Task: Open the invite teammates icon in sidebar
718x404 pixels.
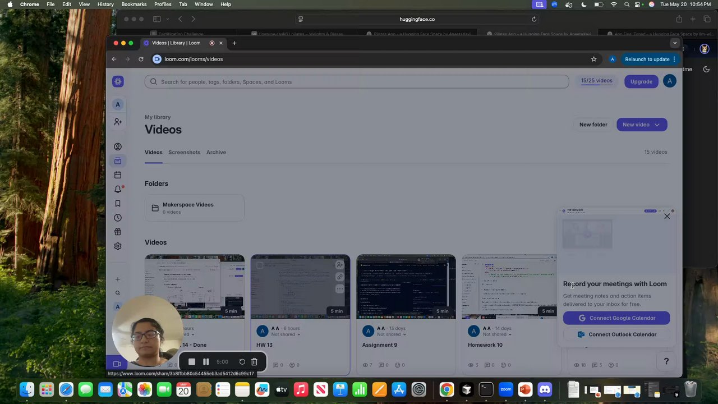Action: click(x=118, y=122)
